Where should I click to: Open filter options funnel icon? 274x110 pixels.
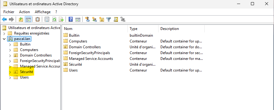109,20
